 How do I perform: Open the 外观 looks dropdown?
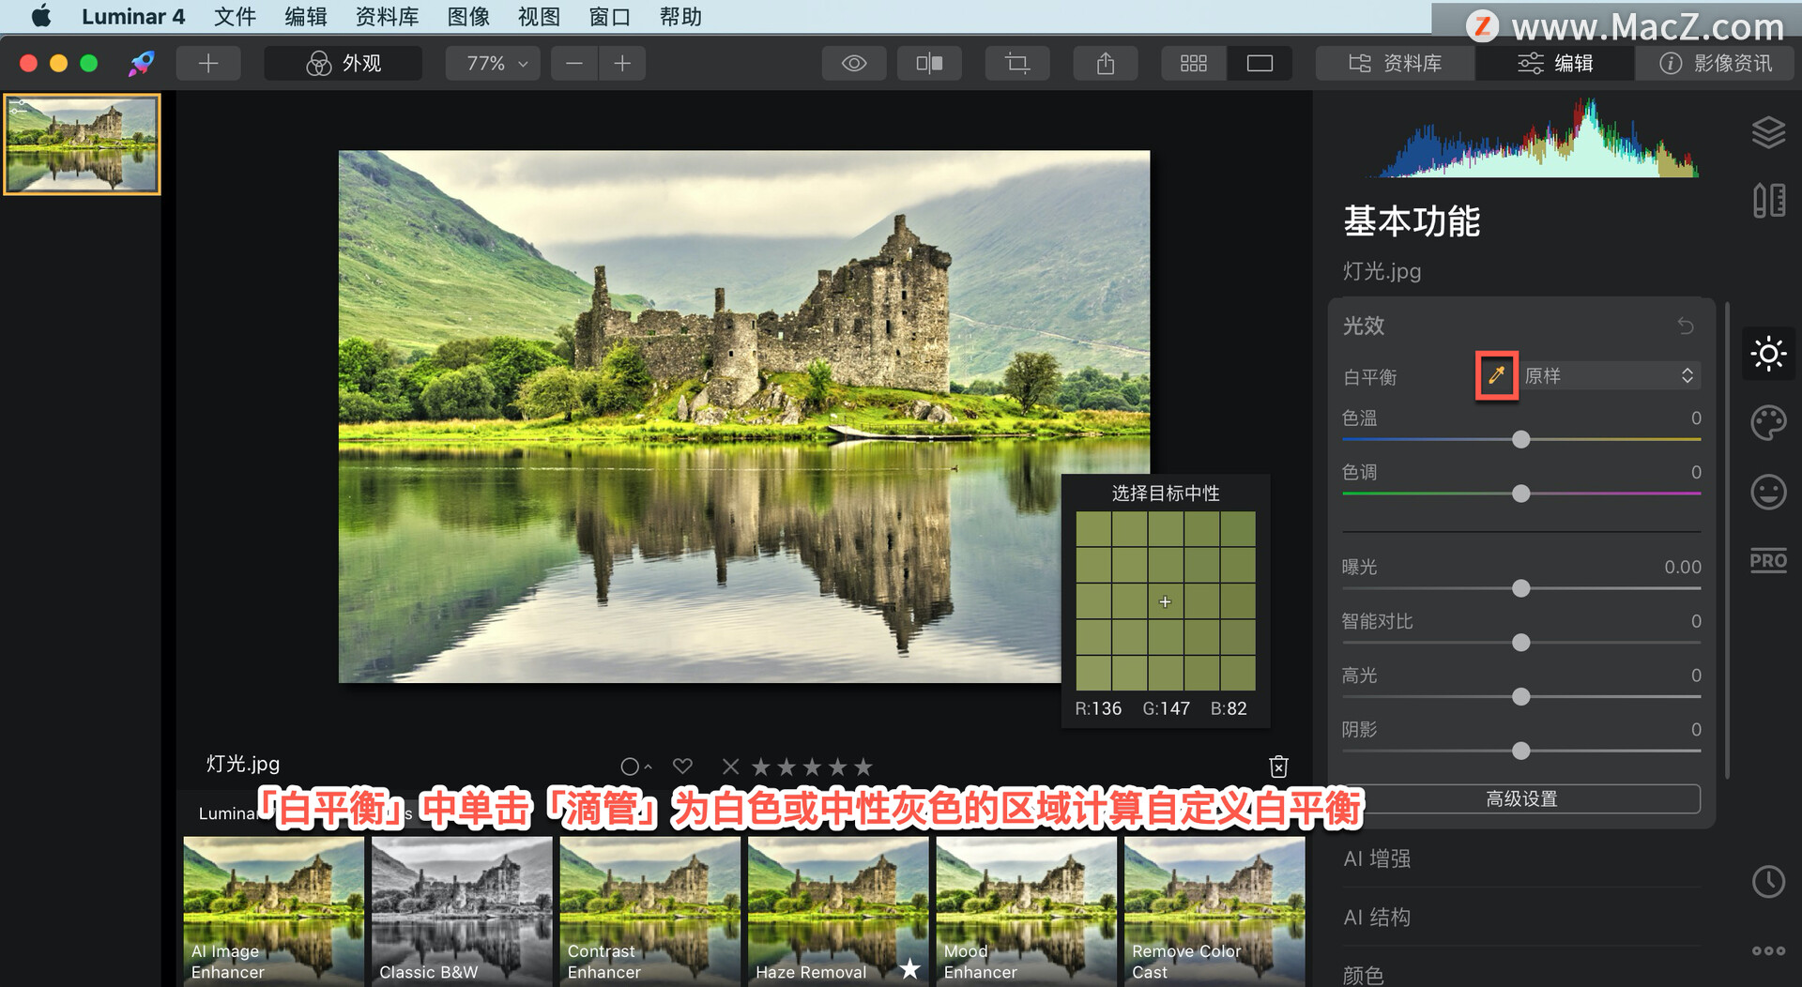(x=343, y=63)
